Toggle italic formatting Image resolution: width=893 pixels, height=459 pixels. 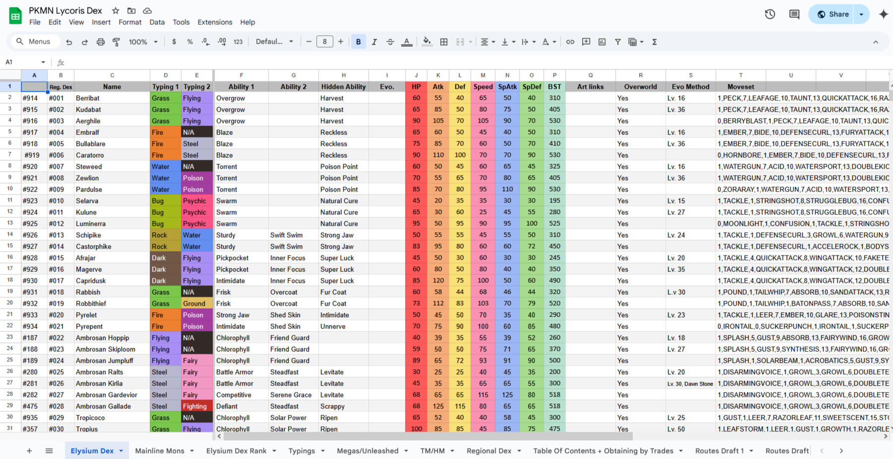[374, 42]
